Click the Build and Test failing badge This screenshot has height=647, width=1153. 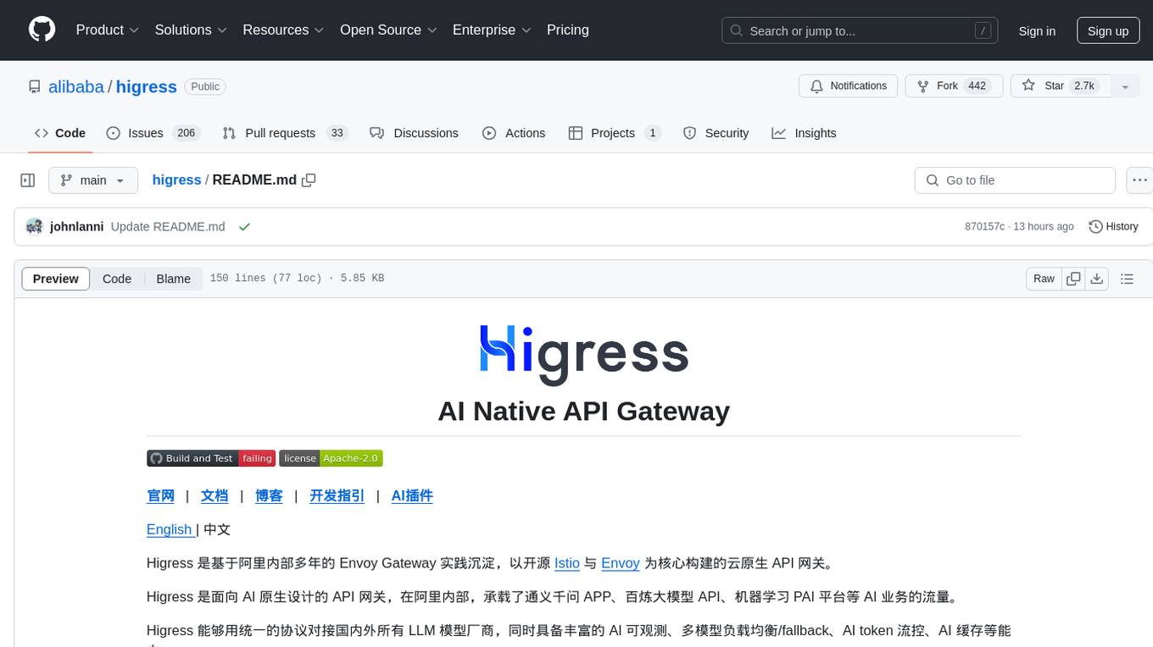click(211, 458)
